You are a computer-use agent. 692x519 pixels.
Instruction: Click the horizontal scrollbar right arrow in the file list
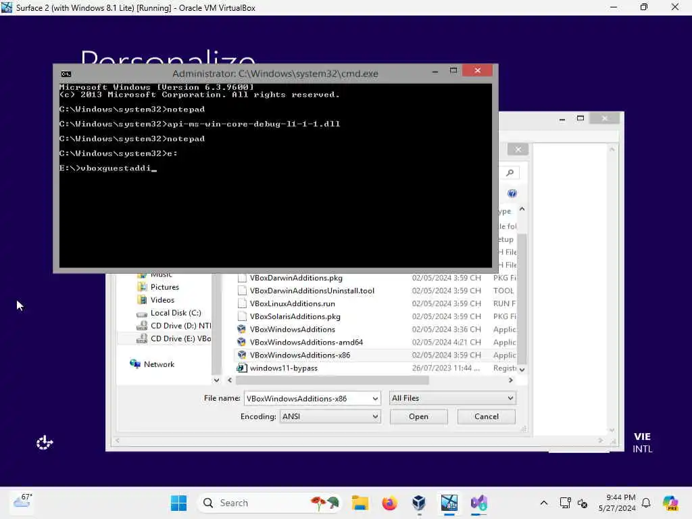[511, 380]
